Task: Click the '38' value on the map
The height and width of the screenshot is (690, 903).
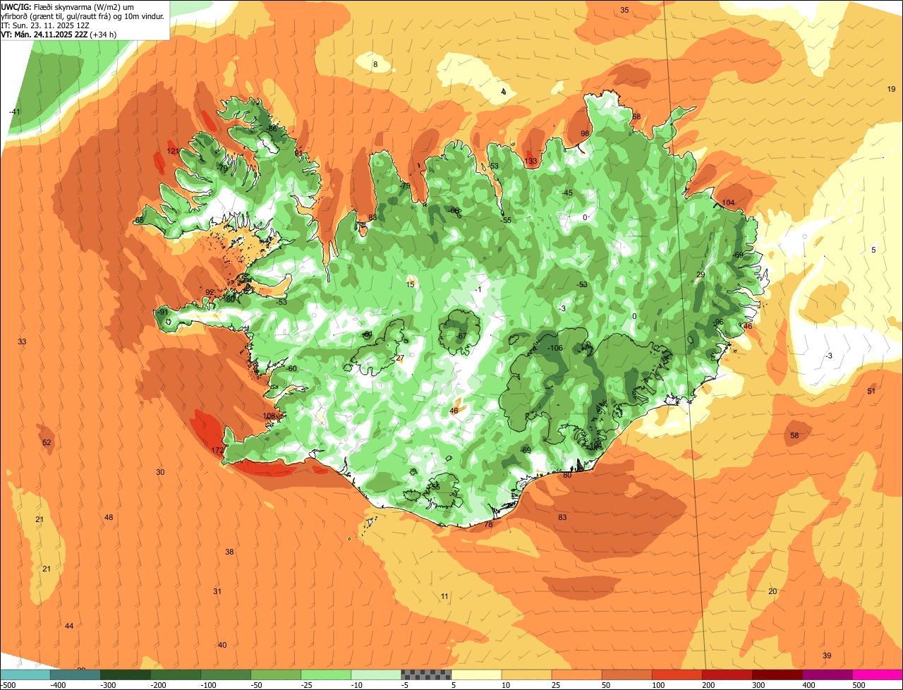Action: pyautogui.click(x=229, y=552)
